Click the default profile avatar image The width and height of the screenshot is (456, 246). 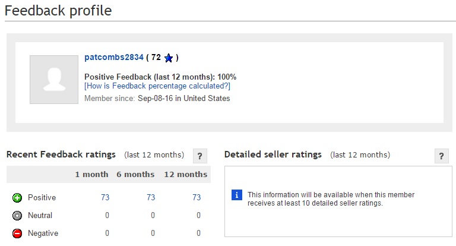54,80
